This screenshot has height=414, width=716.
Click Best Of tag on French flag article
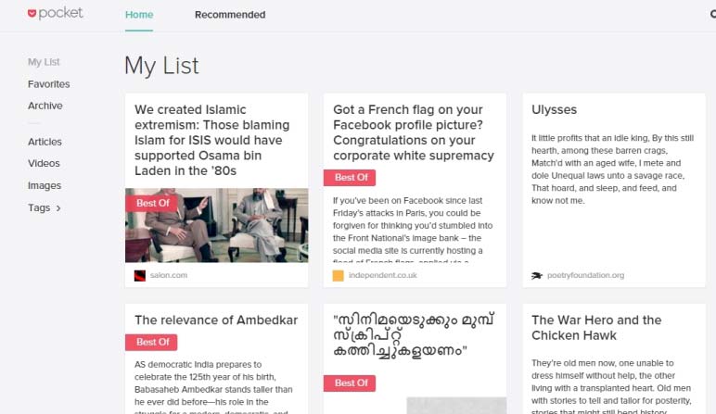(x=350, y=178)
